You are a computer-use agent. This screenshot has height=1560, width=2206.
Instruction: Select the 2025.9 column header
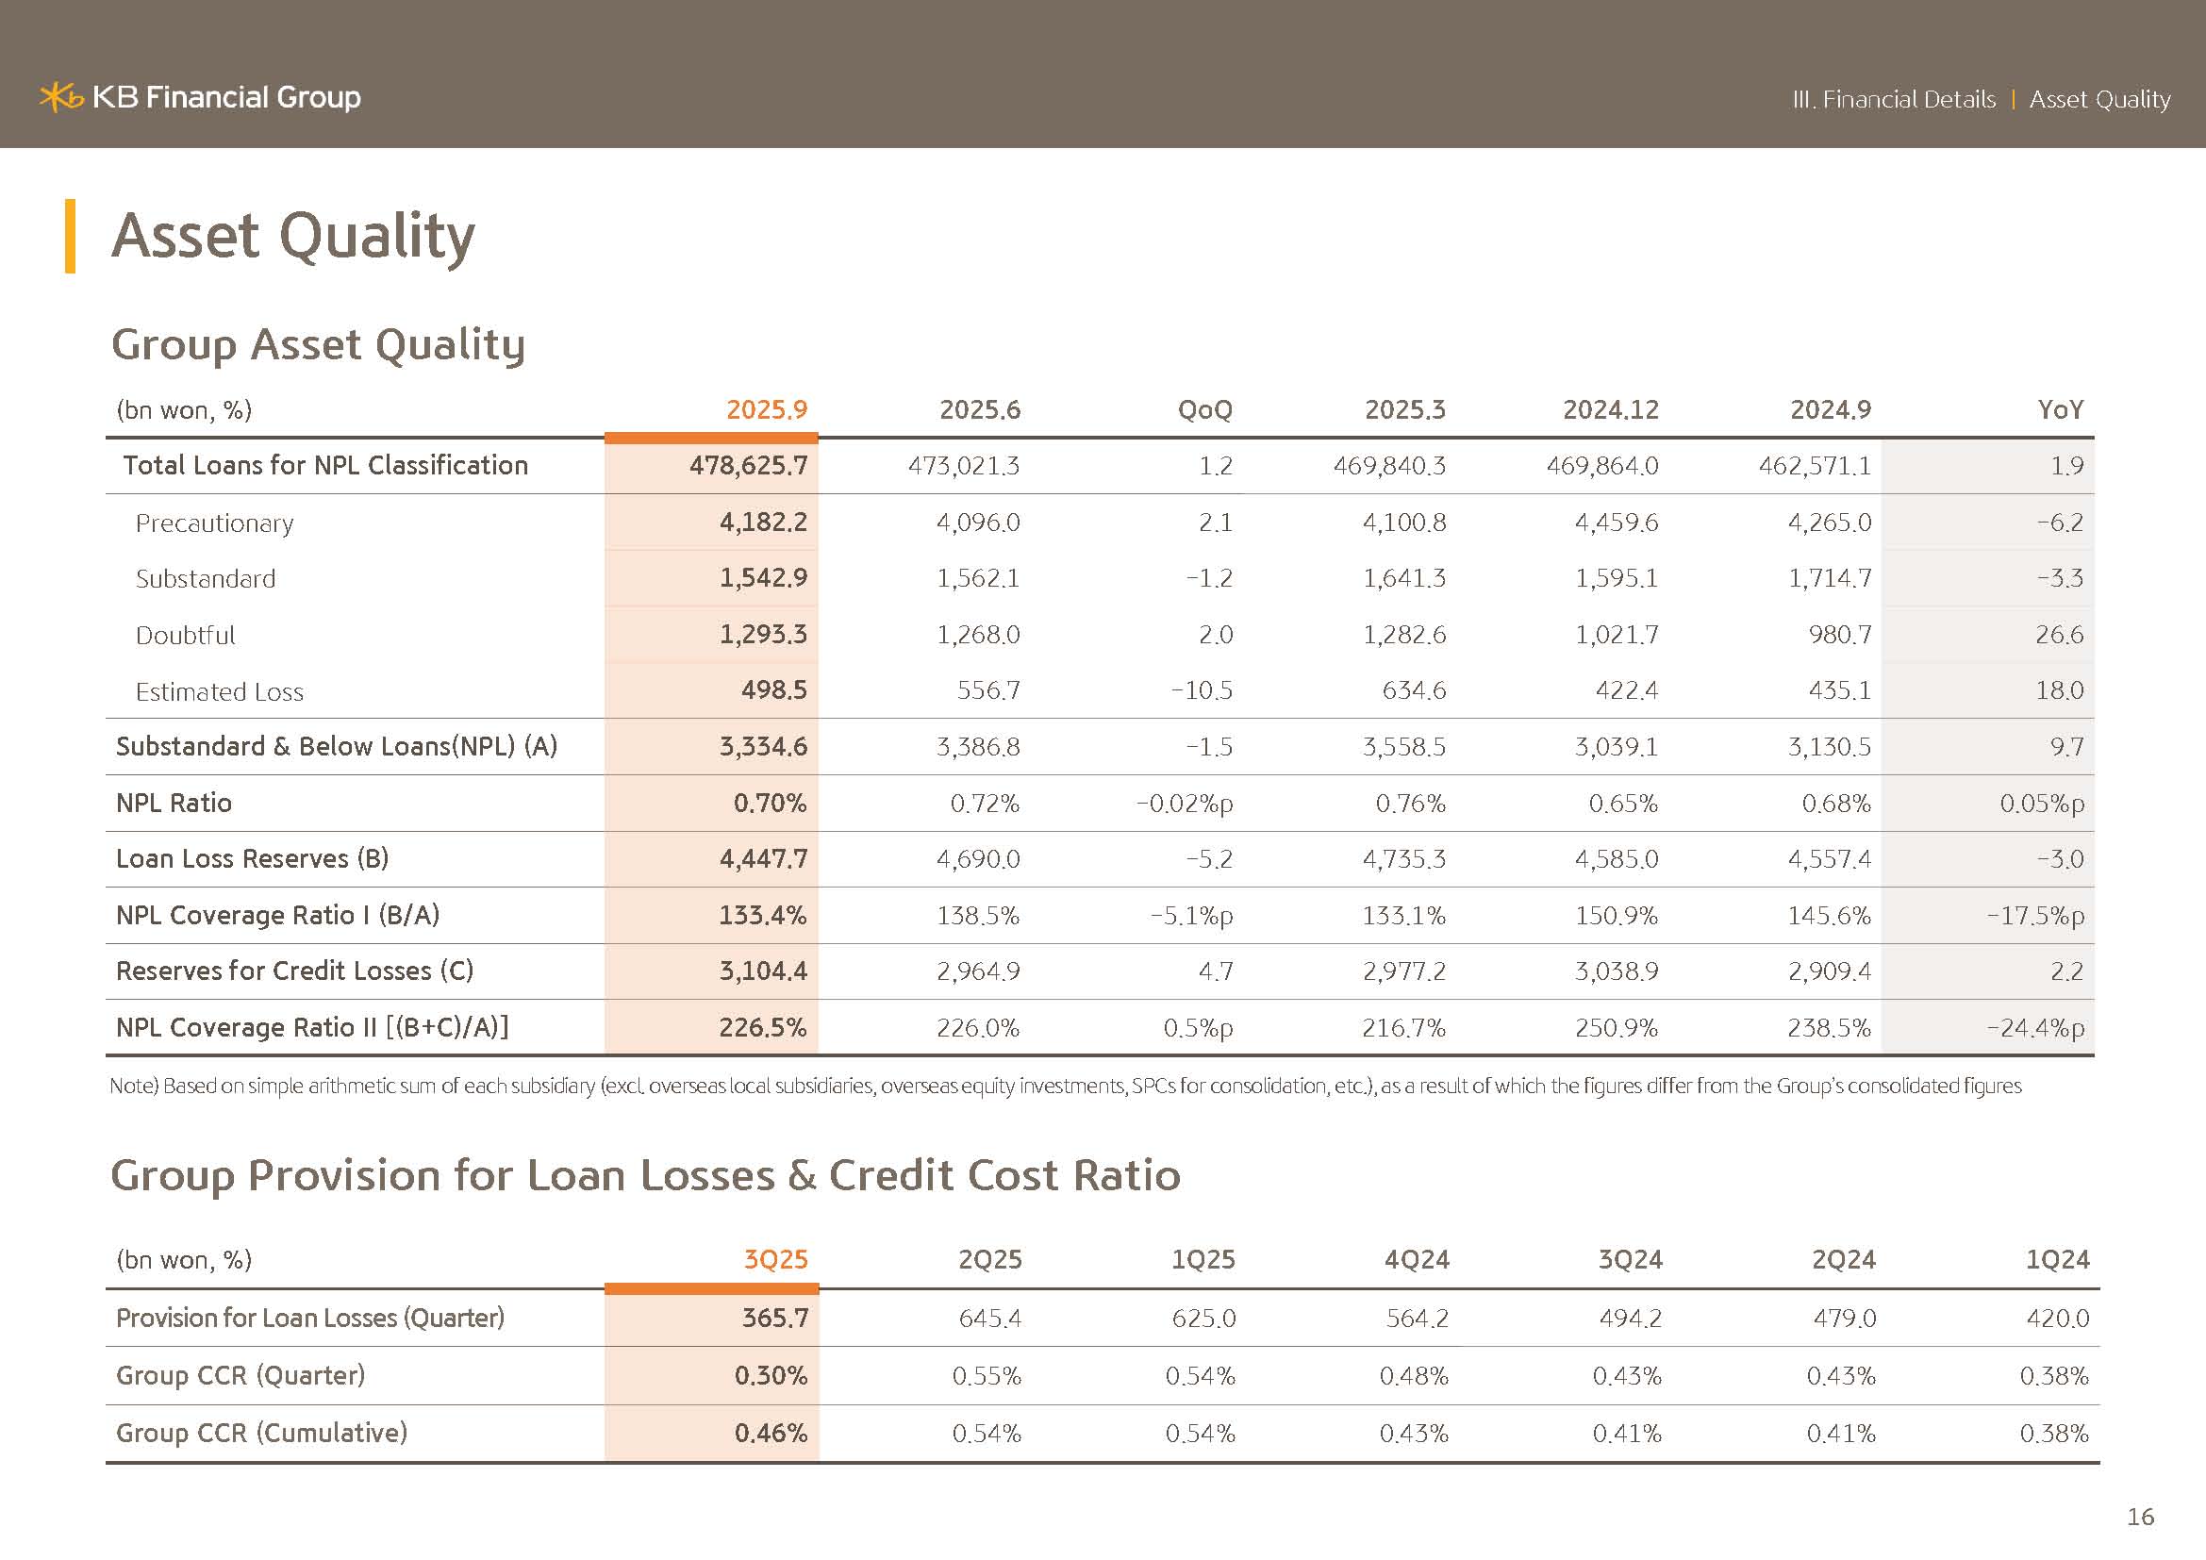click(766, 410)
